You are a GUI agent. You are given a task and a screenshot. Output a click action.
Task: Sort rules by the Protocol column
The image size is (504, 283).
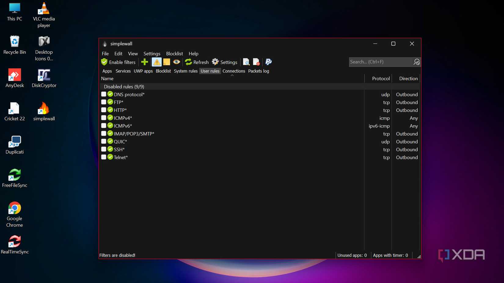point(381,78)
